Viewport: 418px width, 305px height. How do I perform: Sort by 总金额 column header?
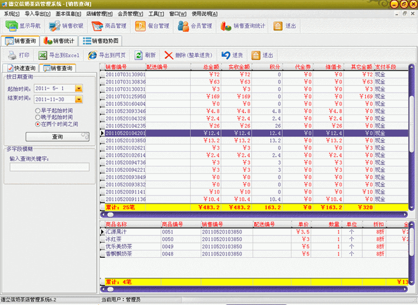[205, 67]
